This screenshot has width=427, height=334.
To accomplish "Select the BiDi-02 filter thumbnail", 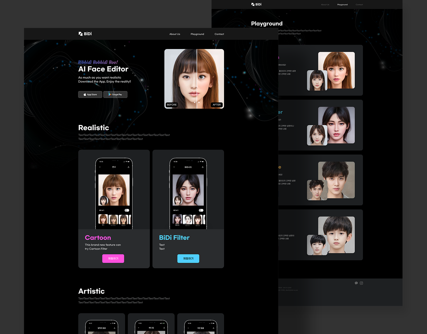I will (188, 219).
